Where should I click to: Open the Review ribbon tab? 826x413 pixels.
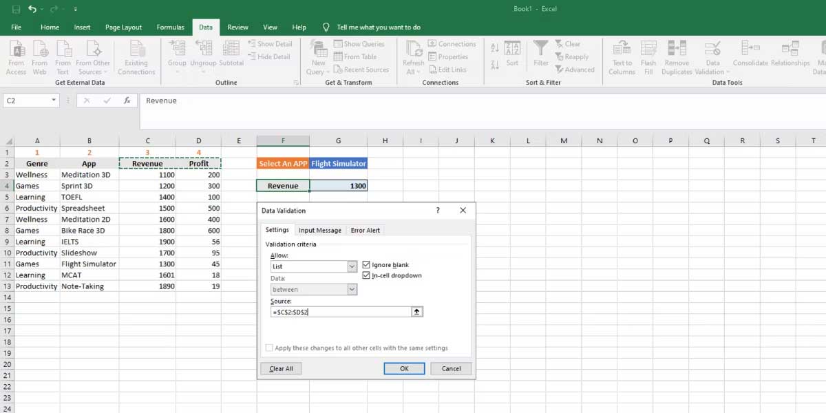click(x=237, y=28)
